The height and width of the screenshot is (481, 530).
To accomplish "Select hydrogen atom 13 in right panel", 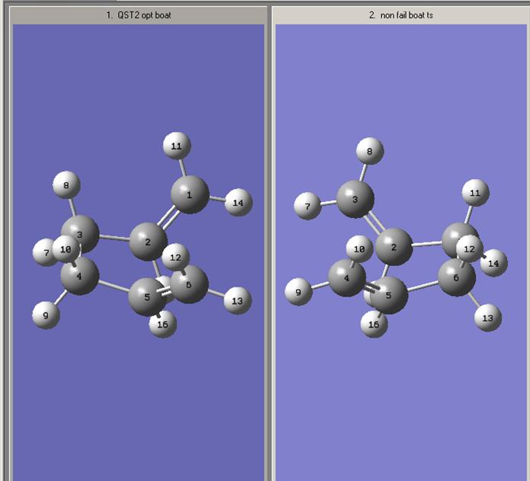I will click(x=488, y=318).
